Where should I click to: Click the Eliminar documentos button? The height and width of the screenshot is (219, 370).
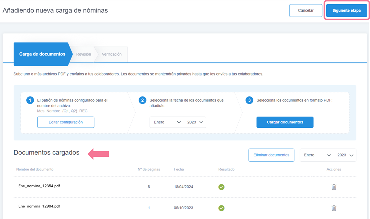point(271,155)
